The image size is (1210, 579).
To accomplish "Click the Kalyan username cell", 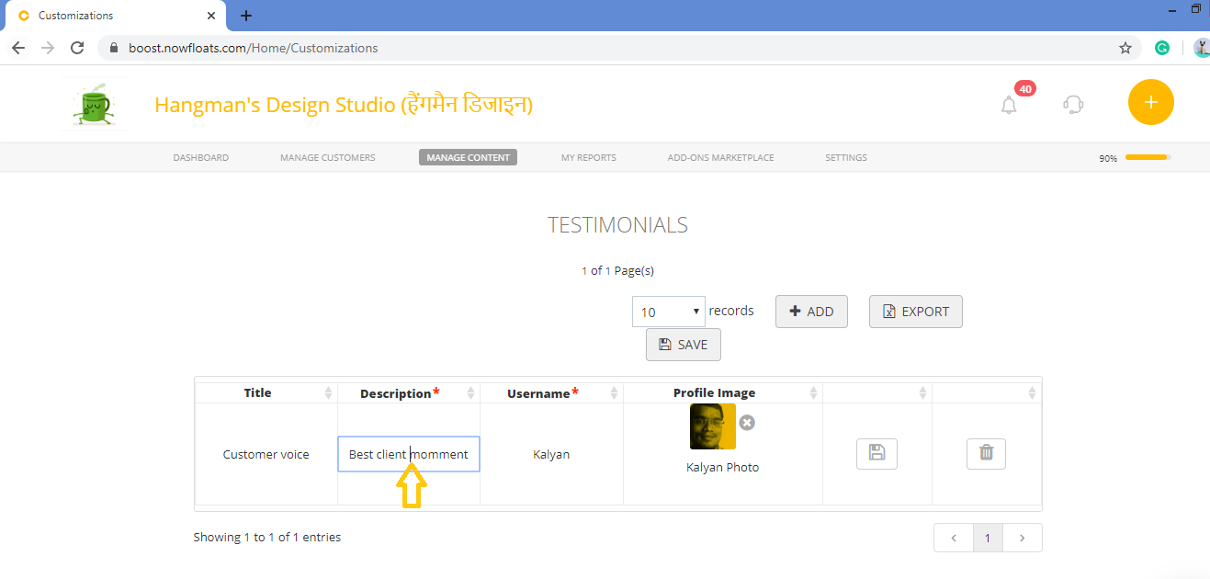I will 551,454.
